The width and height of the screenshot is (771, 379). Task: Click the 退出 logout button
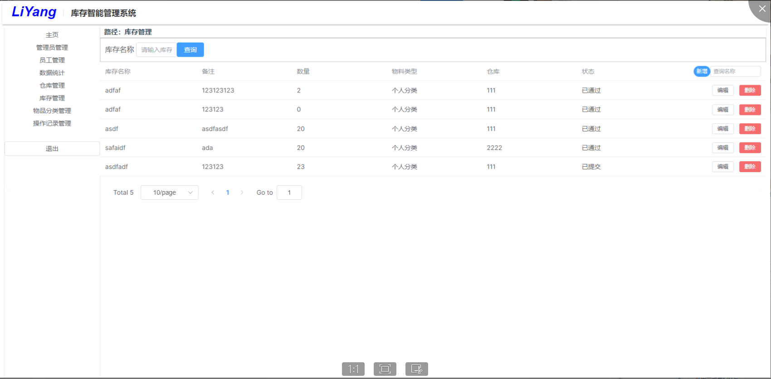coord(52,149)
